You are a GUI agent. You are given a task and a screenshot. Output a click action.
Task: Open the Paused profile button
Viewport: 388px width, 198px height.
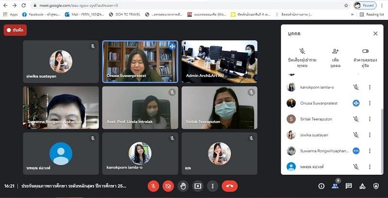coord(365,5)
